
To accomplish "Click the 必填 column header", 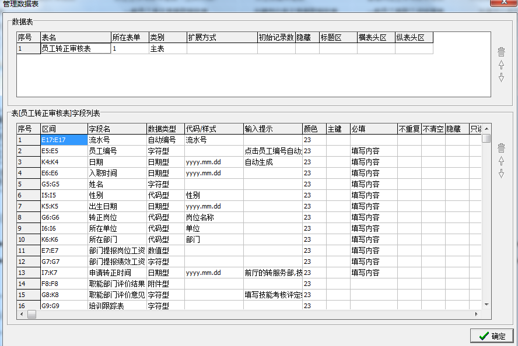I will click(x=374, y=129).
